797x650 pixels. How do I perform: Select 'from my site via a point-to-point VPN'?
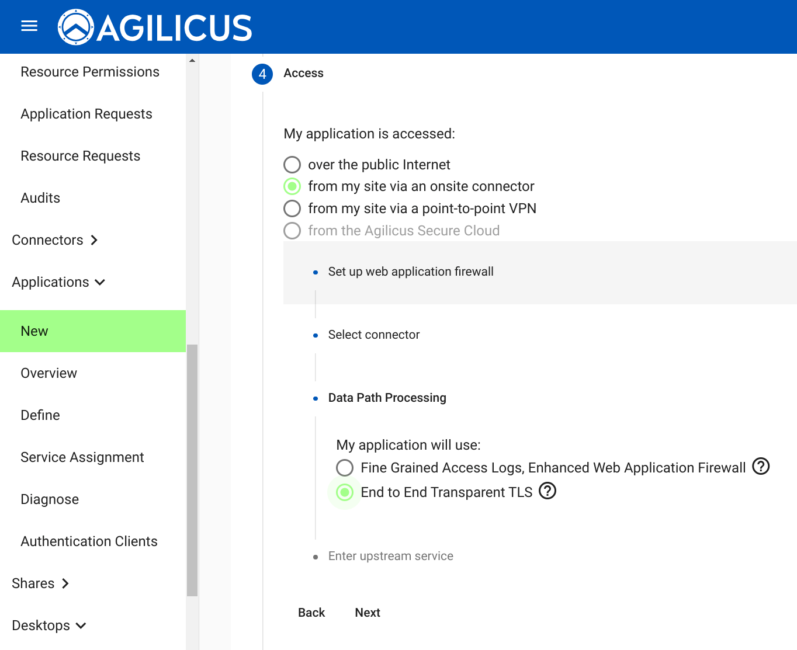292,208
